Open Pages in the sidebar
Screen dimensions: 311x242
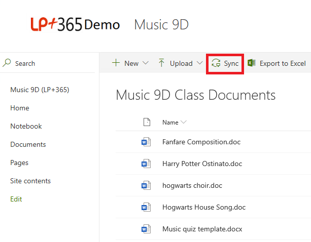[19, 163]
